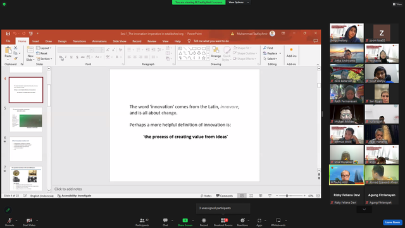
Task: Select slide 7 thumbnail
Action: tap(26, 179)
